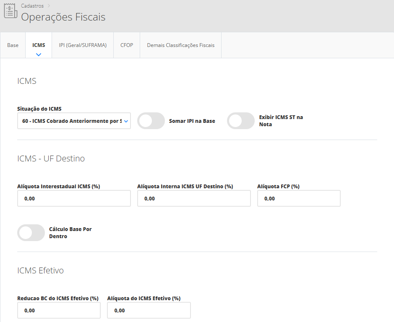Toggle Exibir ICMS ST na Nota
Screen dimensions: 394x322
point(241,121)
